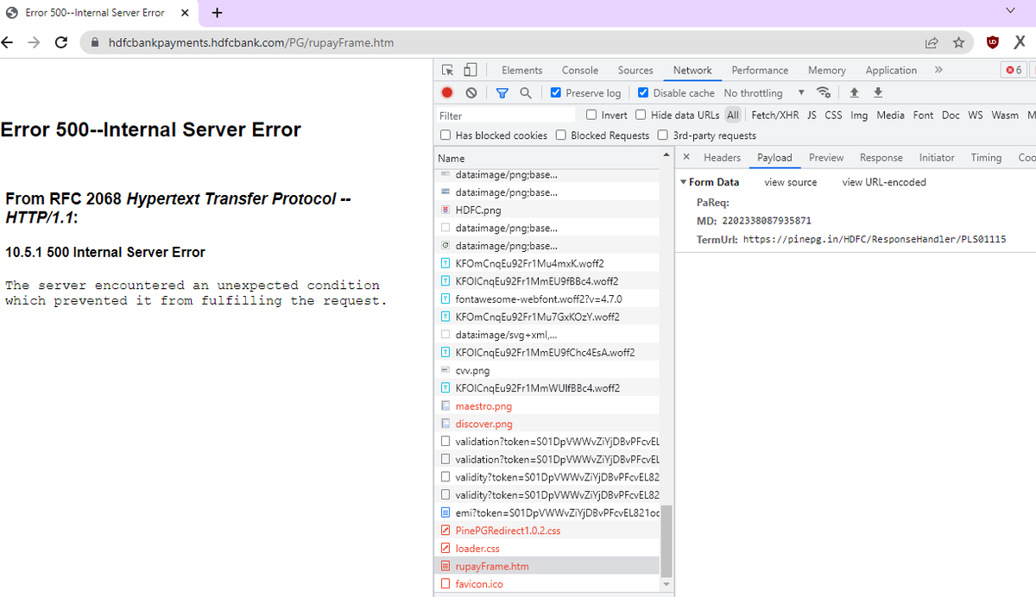This screenshot has height=597, width=1036.
Task: Open the Headers tab of request
Action: [722, 158]
